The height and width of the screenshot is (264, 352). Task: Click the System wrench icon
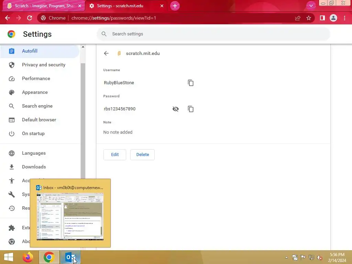pos(12,195)
